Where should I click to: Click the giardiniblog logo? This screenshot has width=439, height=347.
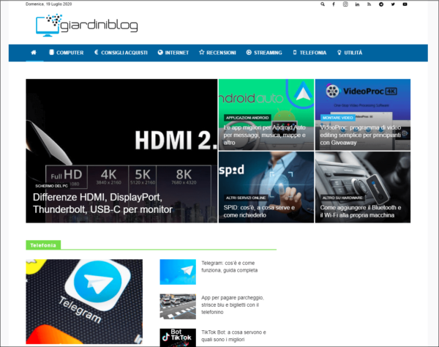click(x=86, y=25)
